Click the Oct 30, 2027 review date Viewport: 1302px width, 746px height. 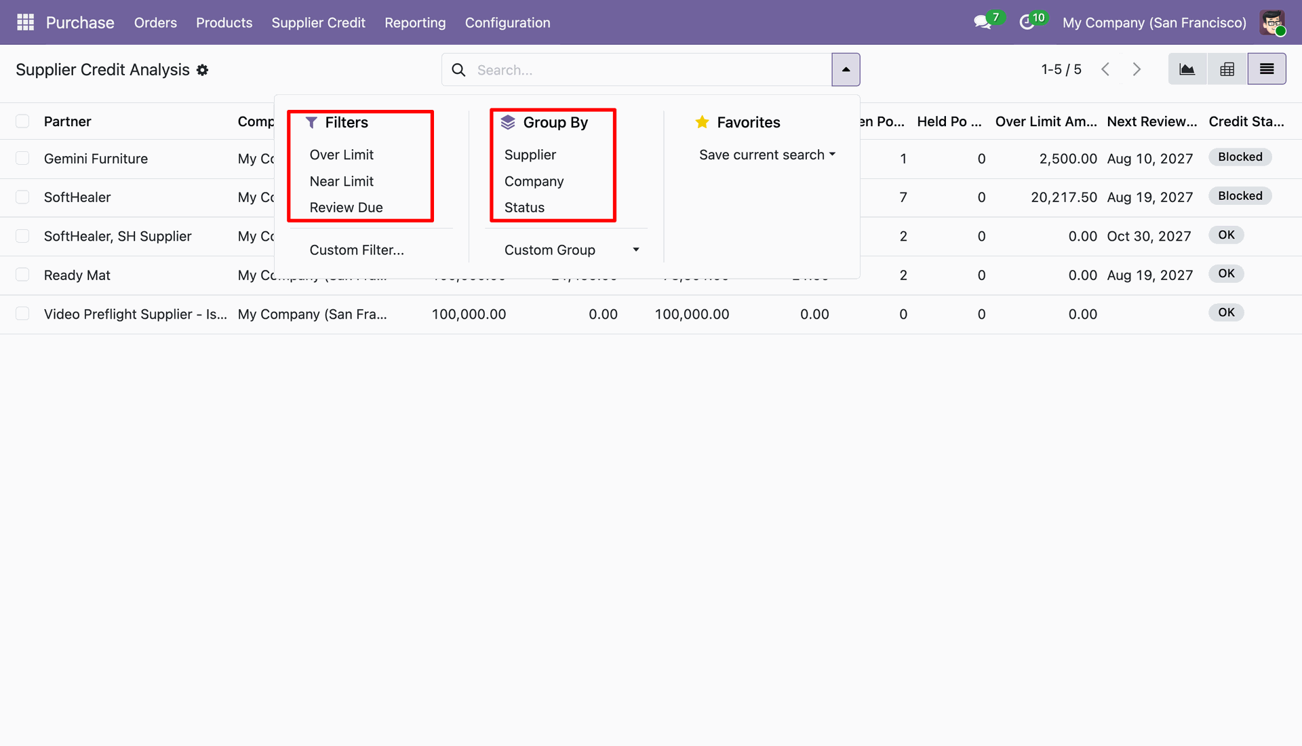(1149, 236)
